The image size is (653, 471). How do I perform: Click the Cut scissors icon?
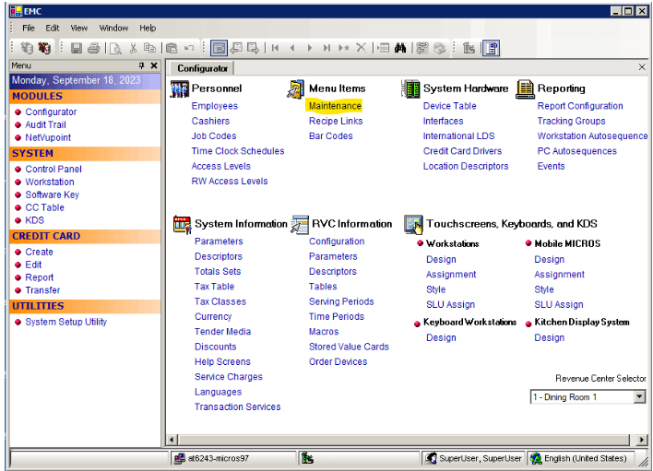133,47
